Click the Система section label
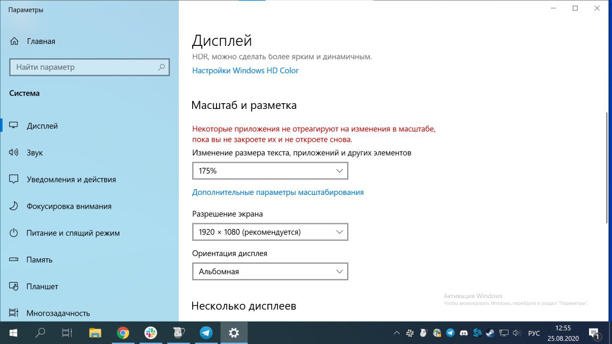Image resolution: width=612 pixels, height=344 pixels. (x=24, y=93)
